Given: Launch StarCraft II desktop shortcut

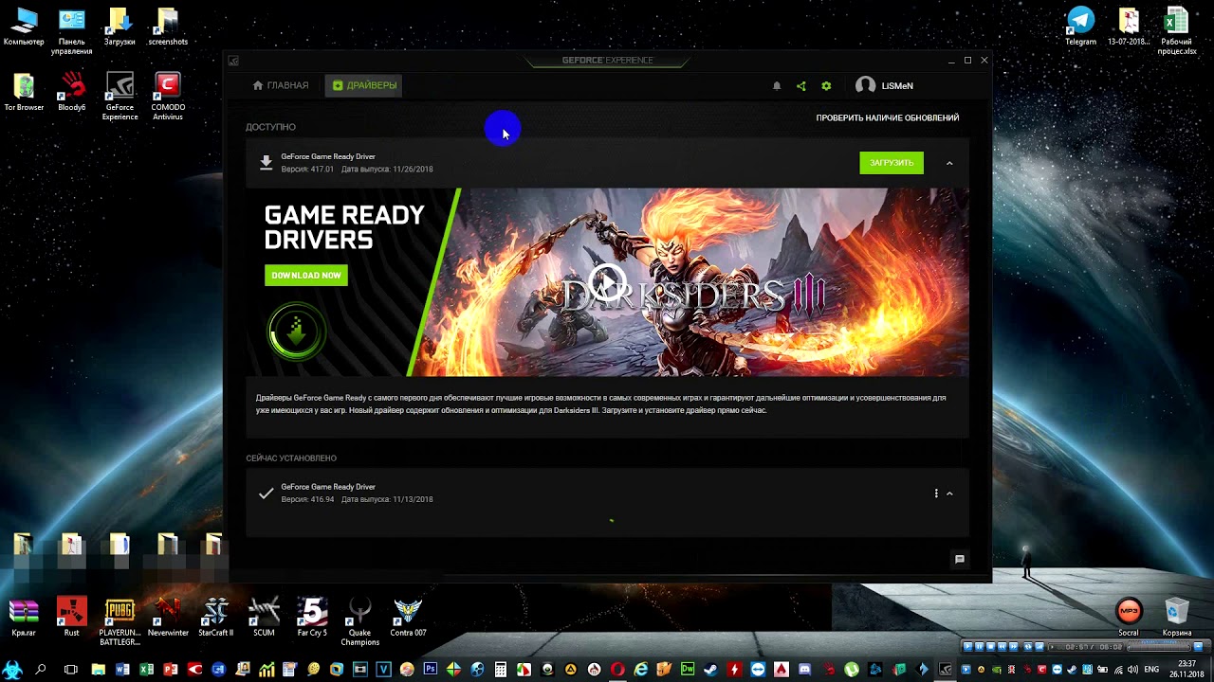Looking at the screenshot, I should [215, 617].
